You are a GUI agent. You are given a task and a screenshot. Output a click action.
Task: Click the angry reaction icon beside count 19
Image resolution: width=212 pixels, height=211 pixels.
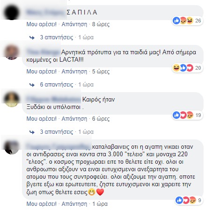coord(190,115)
